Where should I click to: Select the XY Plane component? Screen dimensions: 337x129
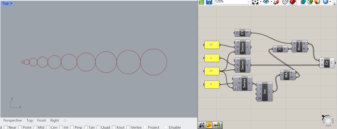(x=243, y=33)
